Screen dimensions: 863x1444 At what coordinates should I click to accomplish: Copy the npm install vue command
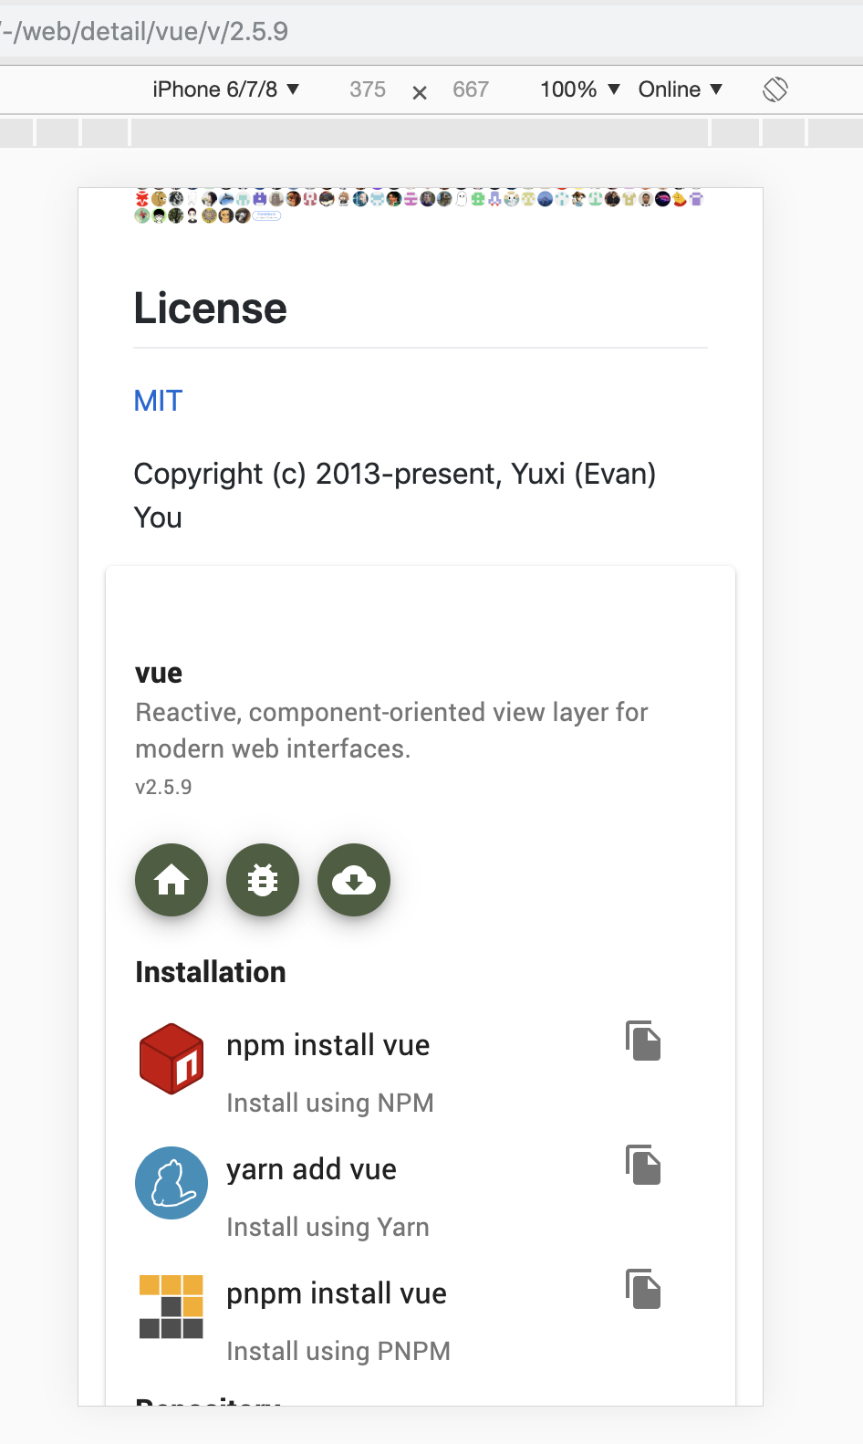tap(643, 1041)
